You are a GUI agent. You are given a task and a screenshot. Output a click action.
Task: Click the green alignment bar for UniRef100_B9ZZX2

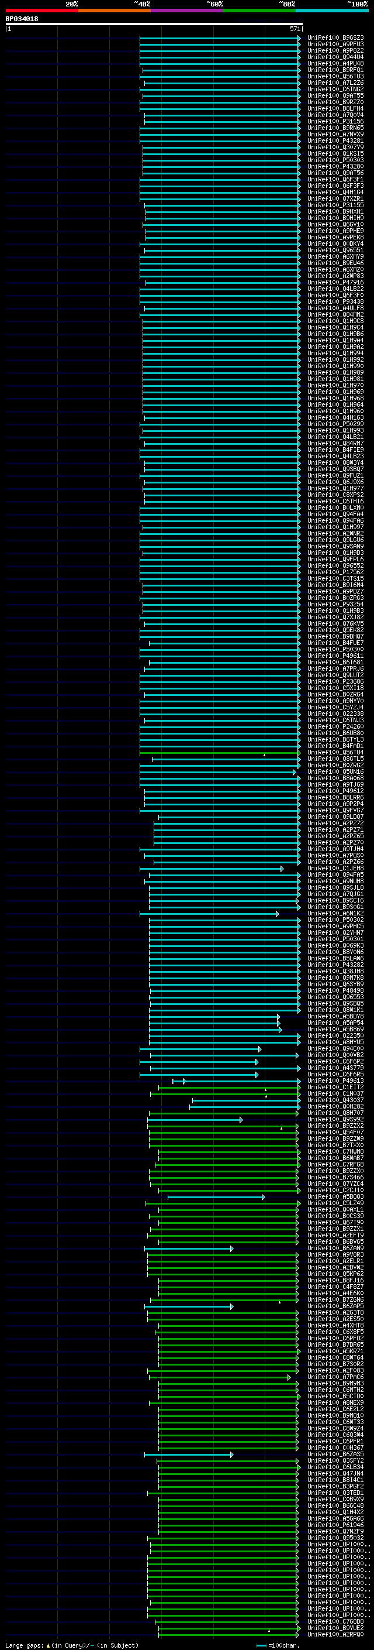point(223,1126)
